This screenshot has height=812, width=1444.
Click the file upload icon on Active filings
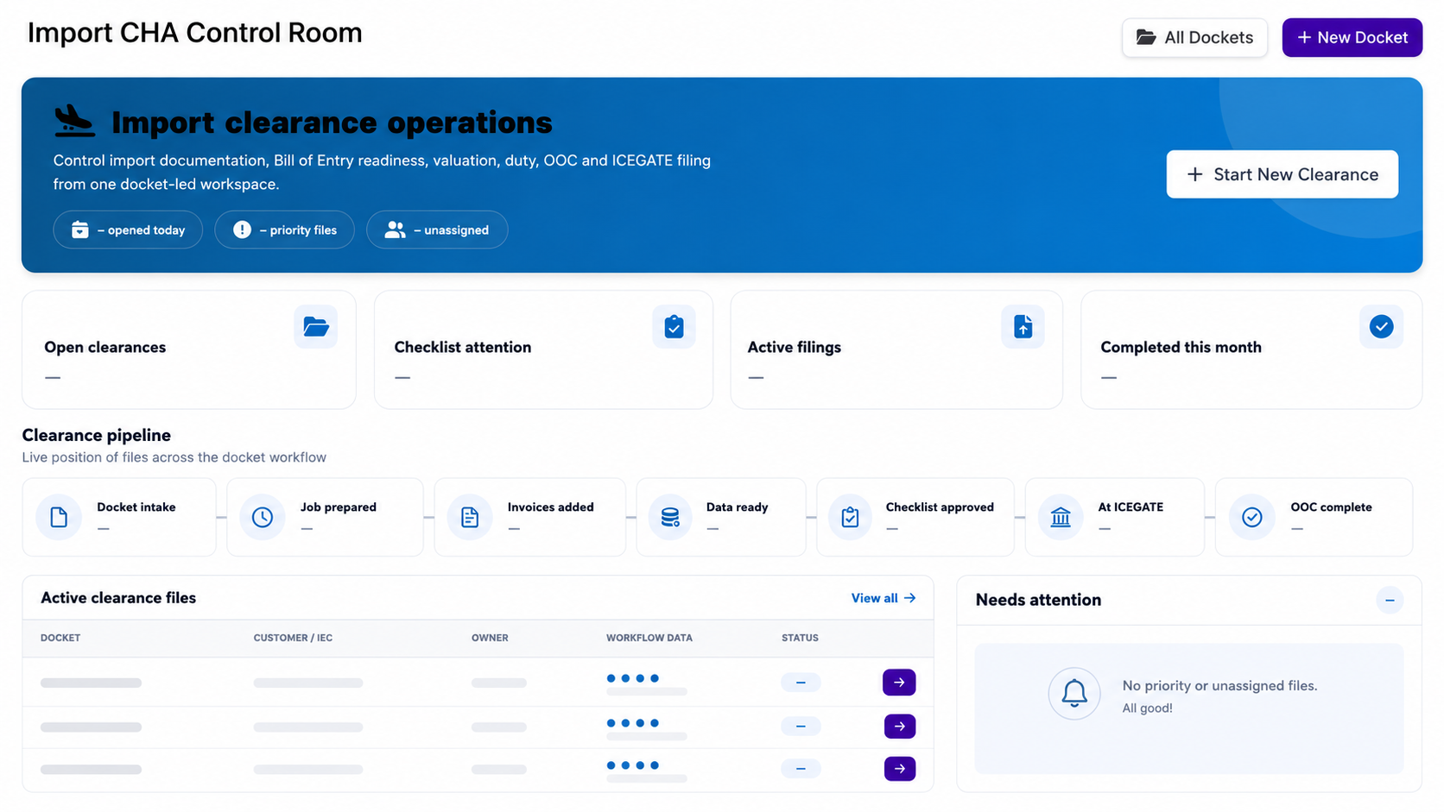(1023, 327)
